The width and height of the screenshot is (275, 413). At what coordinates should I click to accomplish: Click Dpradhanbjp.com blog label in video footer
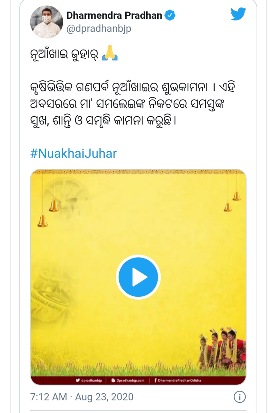(x=128, y=380)
